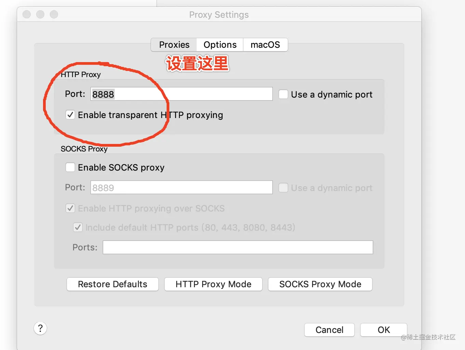Click the HTTP Proxy port field

click(181, 94)
